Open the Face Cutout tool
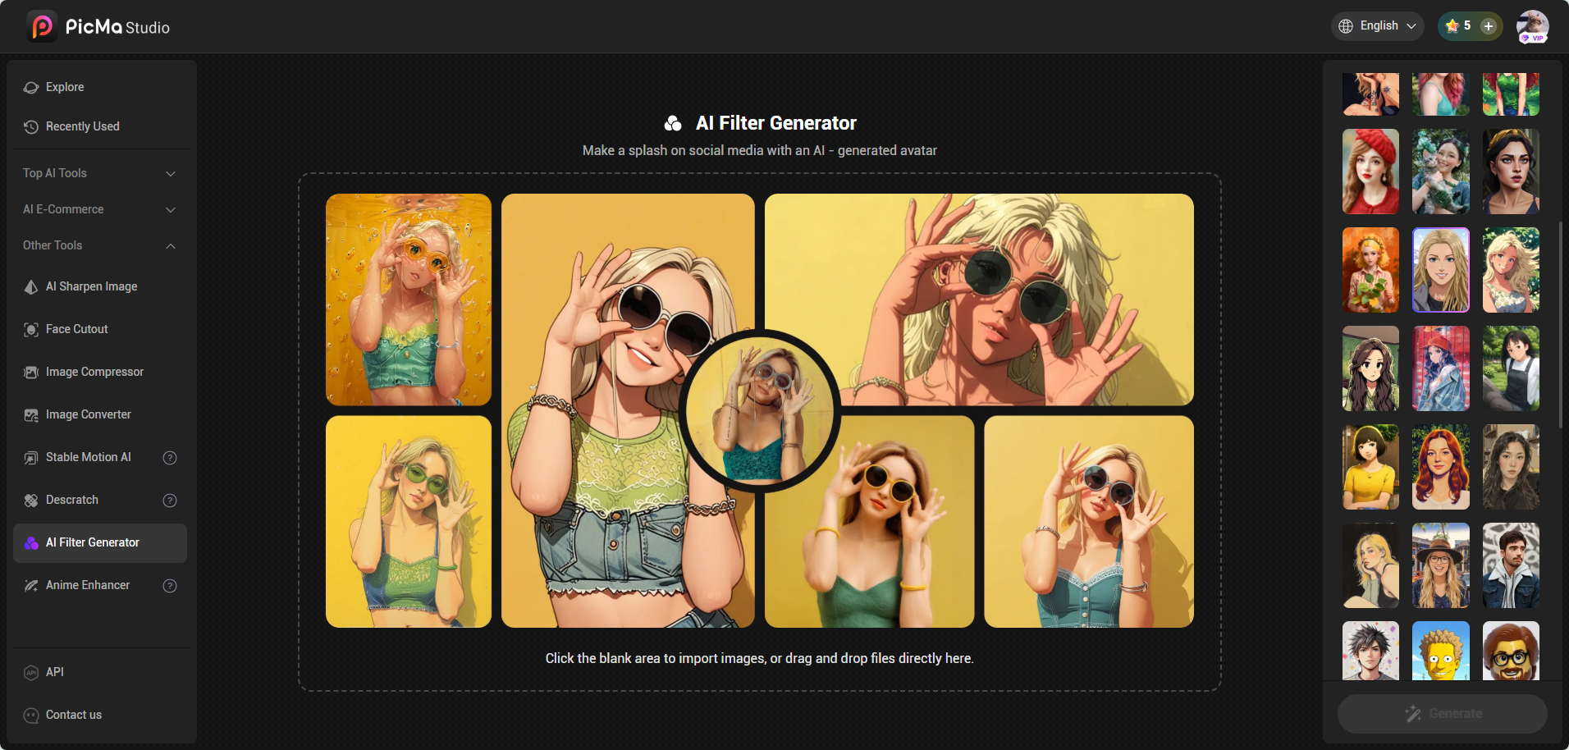Screen dimensions: 1569x750 (76, 329)
